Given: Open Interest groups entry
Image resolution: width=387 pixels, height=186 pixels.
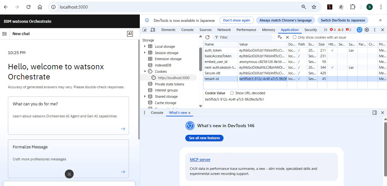Looking at the screenshot, I should [166, 90].
